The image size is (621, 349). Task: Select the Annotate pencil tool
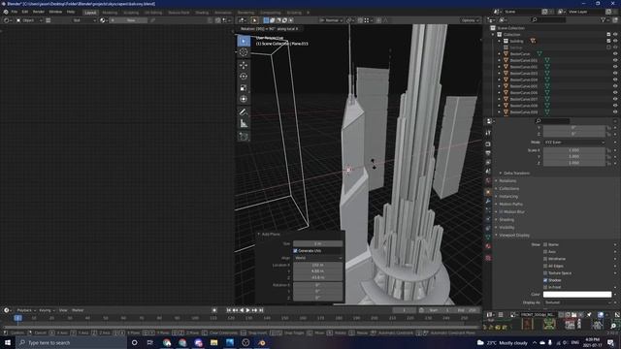[x=244, y=112]
